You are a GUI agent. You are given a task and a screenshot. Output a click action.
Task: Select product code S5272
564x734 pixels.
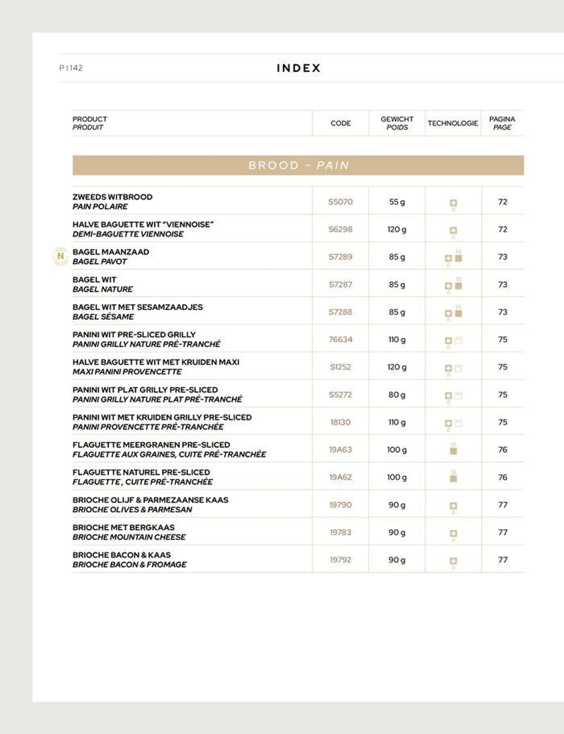(x=340, y=395)
